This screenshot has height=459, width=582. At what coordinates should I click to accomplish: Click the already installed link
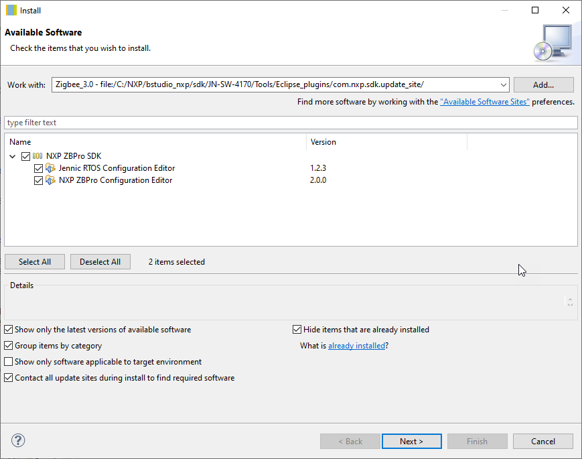coord(356,346)
